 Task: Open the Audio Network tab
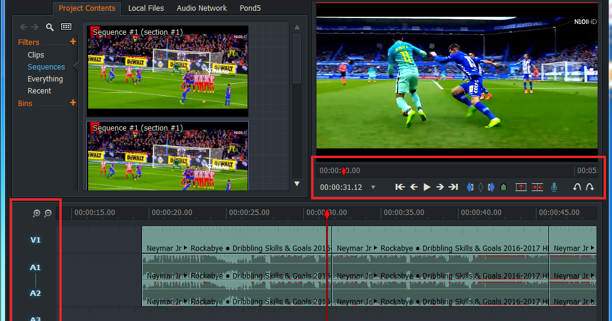(202, 8)
